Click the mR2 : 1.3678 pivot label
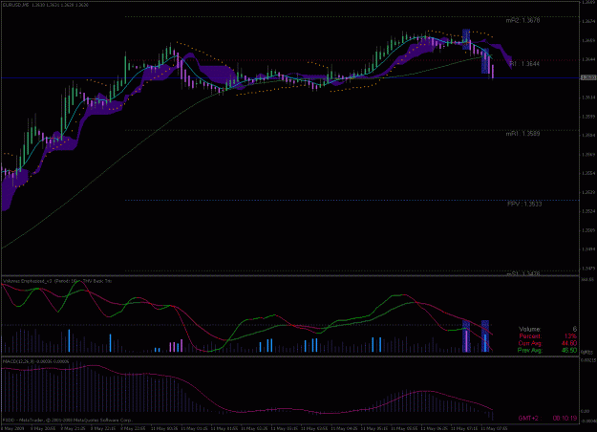 (522, 21)
